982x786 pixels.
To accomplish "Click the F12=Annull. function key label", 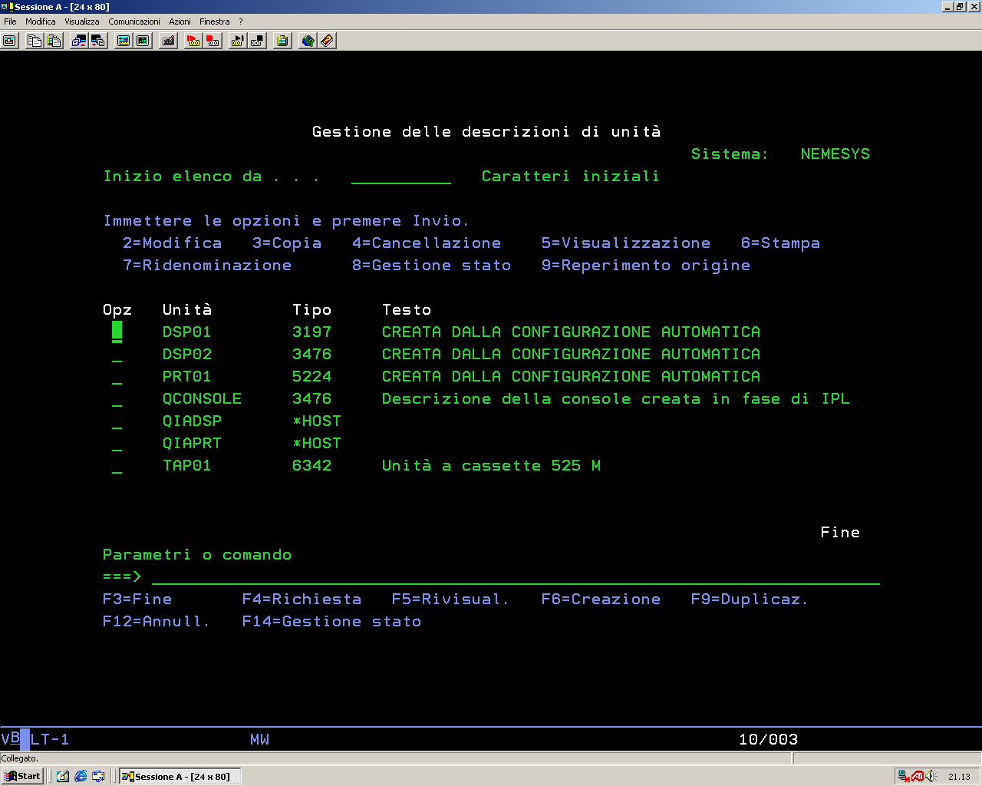I will [156, 621].
